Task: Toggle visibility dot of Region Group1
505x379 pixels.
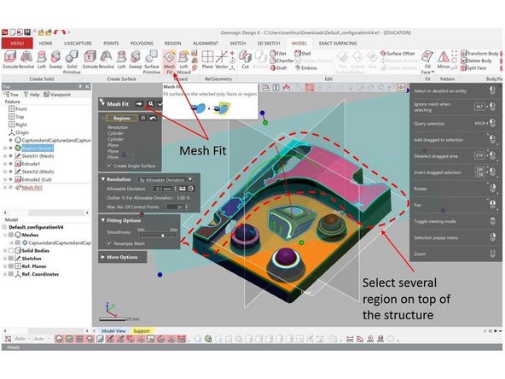Action: tap(10, 148)
